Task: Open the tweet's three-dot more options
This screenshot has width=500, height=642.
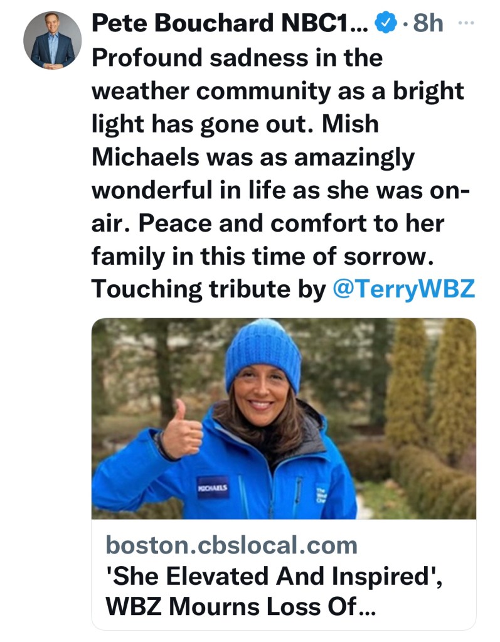Action: pyautogui.click(x=464, y=23)
